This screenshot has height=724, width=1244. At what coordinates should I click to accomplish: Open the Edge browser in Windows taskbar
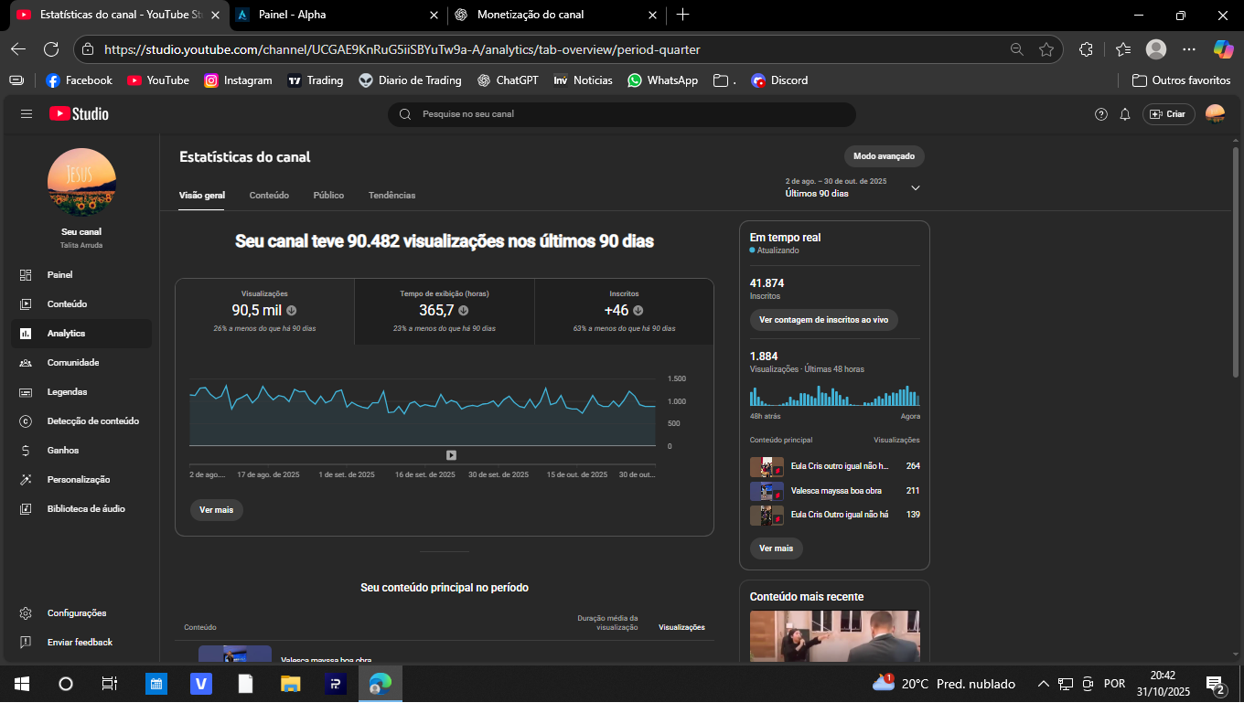(380, 684)
